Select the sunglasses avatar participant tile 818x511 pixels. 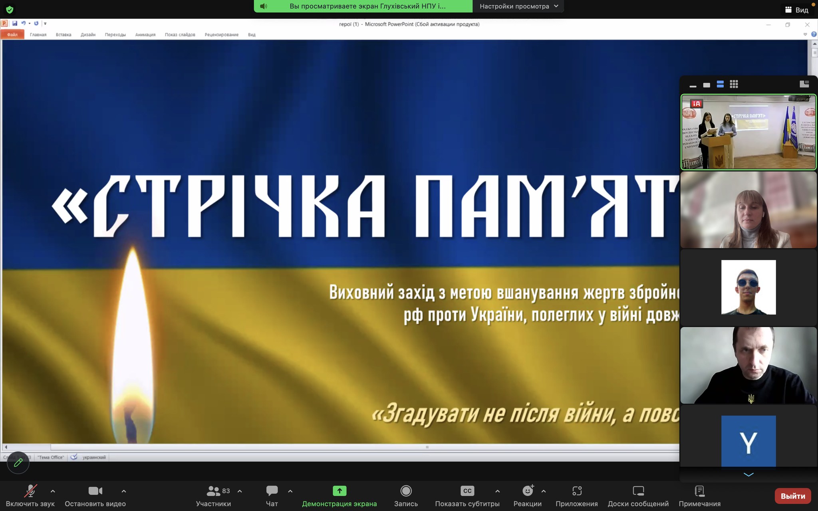(749, 287)
